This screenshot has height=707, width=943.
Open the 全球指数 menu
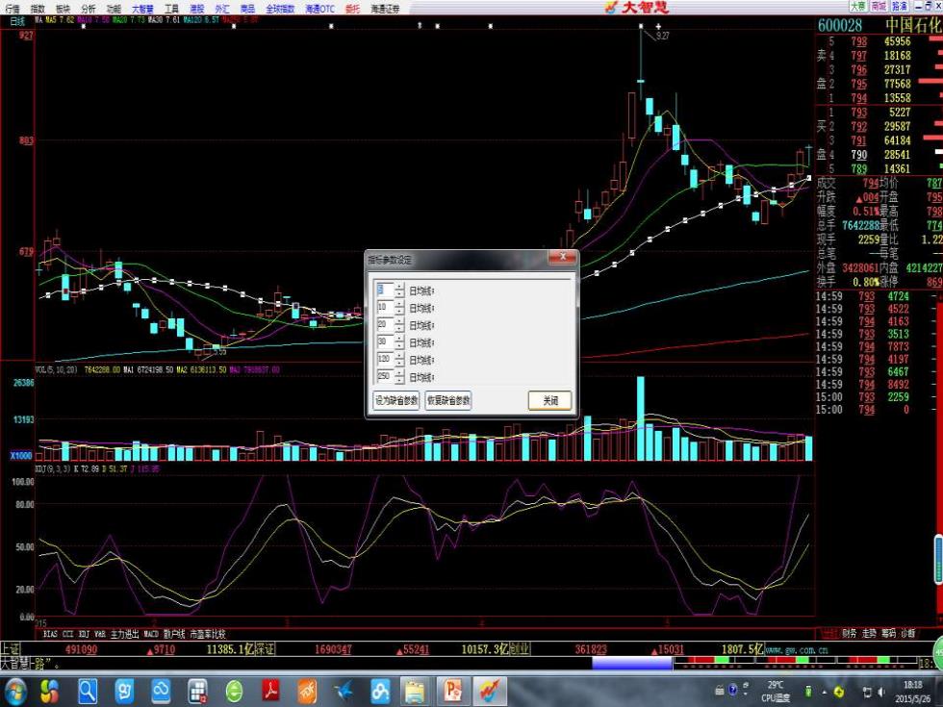click(x=280, y=9)
